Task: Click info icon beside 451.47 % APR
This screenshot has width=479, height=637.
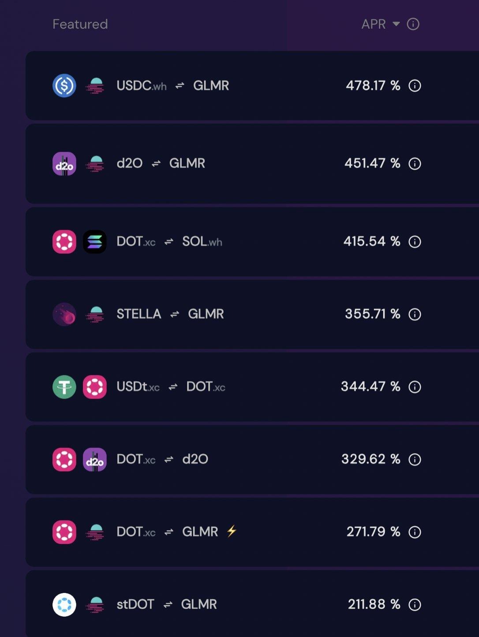Action: pos(415,164)
